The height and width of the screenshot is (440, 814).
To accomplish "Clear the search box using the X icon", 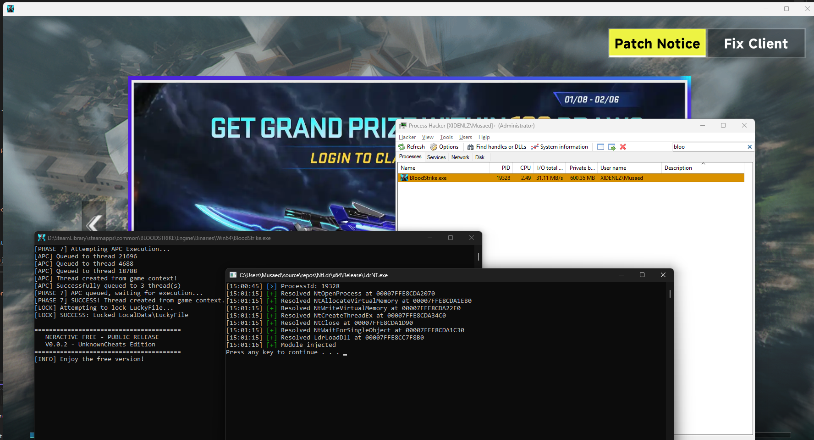I will pos(750,147).
